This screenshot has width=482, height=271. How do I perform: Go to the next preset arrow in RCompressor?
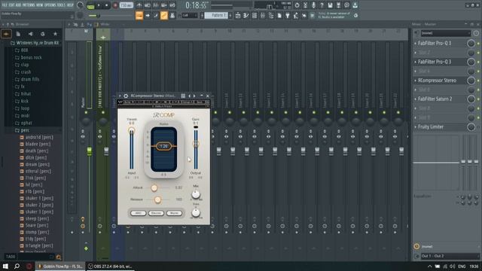(x=194, y=96)
